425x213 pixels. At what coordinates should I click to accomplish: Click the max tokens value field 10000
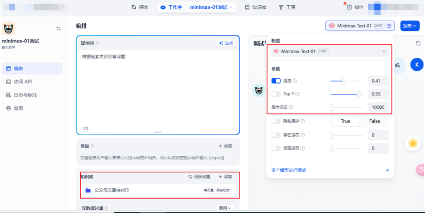point(379,107)
